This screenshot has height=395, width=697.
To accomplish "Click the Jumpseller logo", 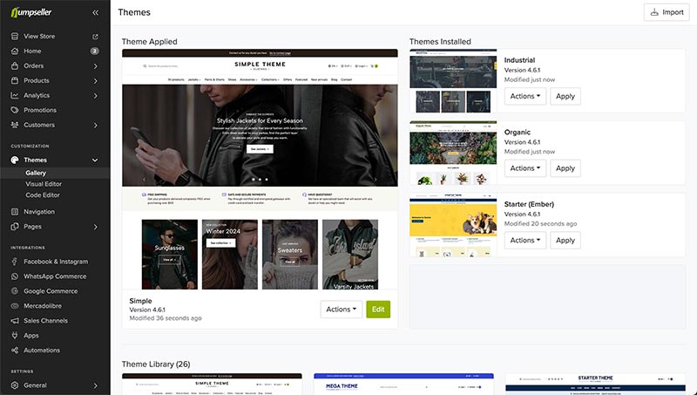I will point(33,13).
